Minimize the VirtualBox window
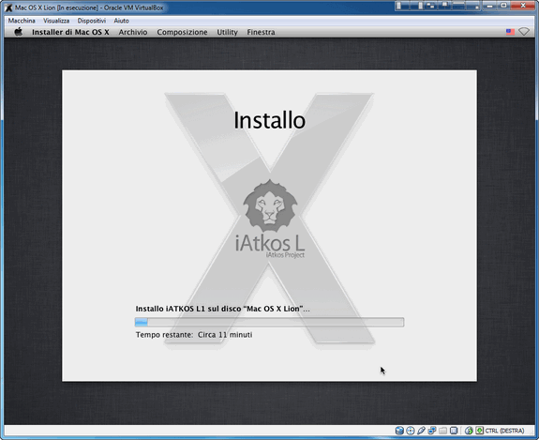 pyautogui.click(x=489, y=6)
